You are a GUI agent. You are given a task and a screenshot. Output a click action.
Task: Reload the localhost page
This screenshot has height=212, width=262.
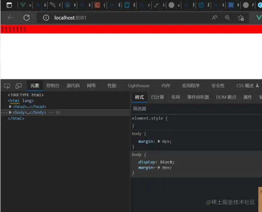(26, 17)
